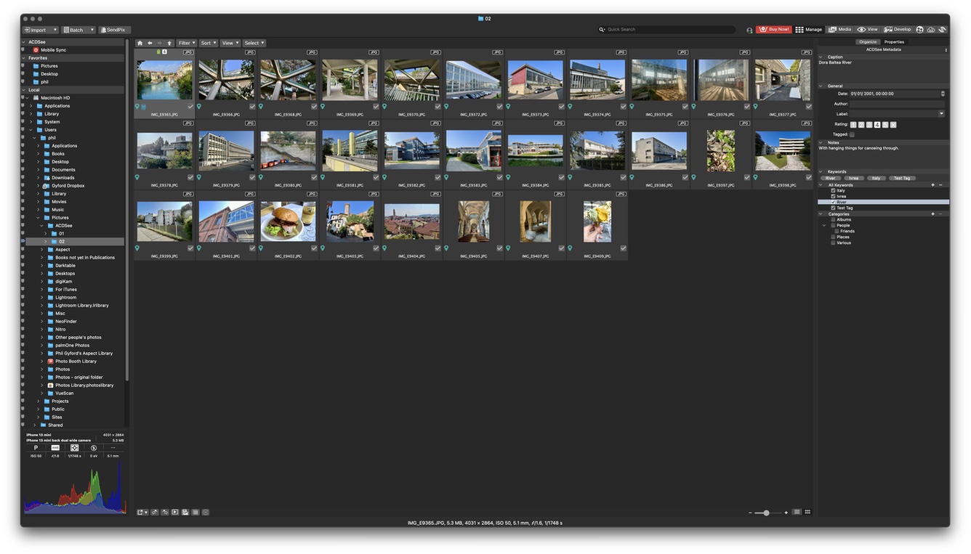Viewport: 971px width, 554px height.
Task: Expand the Projects folder in tree
Action: (39, 402)
